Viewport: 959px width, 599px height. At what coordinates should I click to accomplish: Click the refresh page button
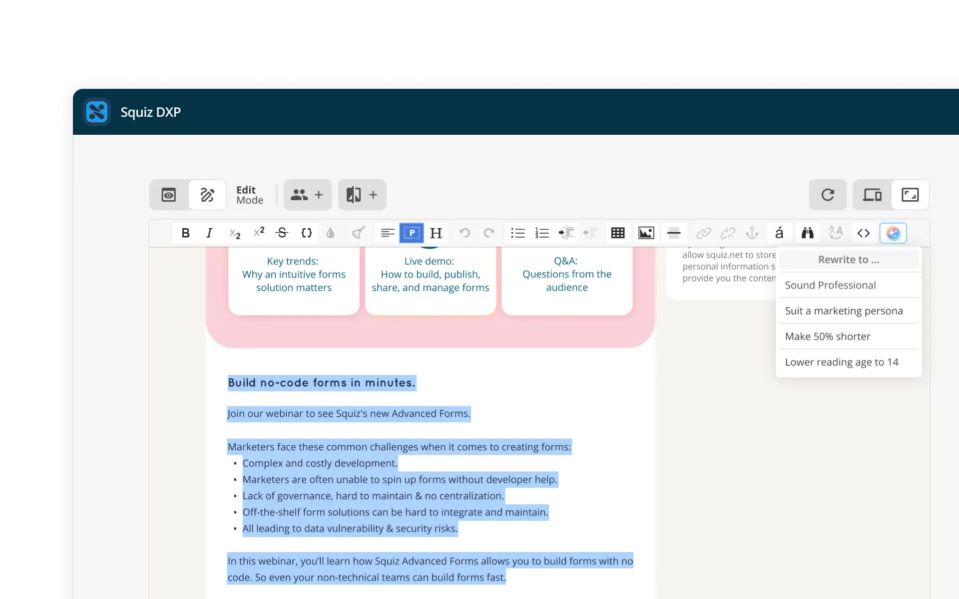coord(828,195)
